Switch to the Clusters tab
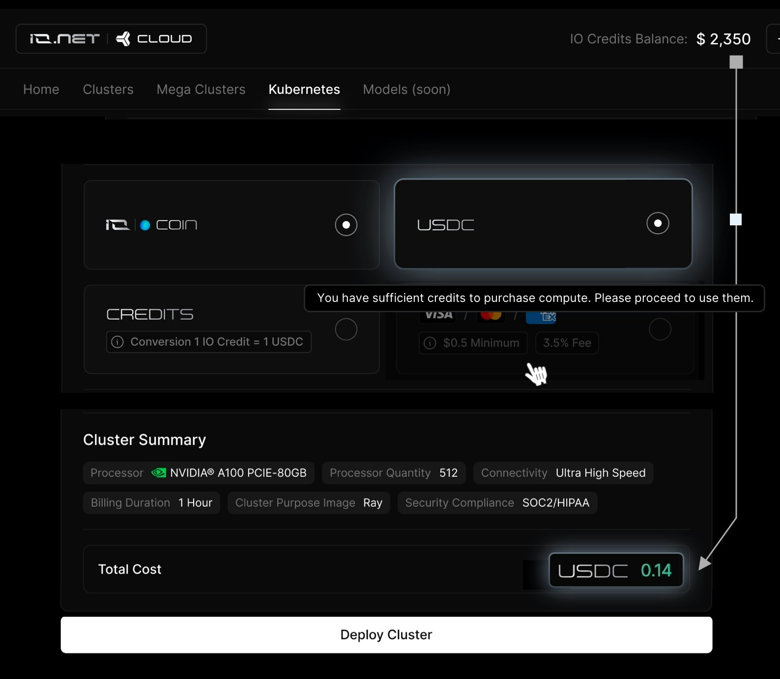Viewport: 780px width, 679px height. (108, 89)
